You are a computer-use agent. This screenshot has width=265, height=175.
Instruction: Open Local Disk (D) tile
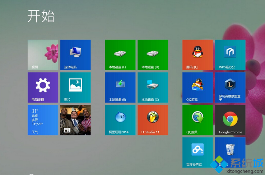coord(153,55)
